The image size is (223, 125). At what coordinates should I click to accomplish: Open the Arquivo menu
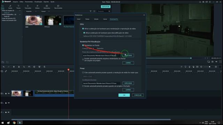point(15,2)
